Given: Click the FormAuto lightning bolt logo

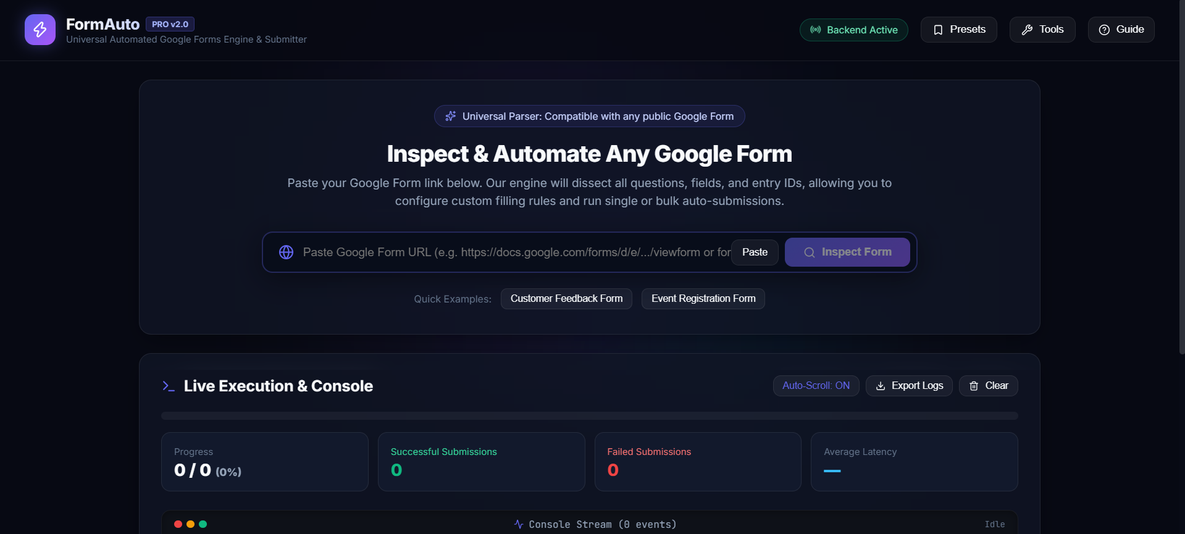Looking at the screenshot, I should pyautogui.click(x=40, y=30).
